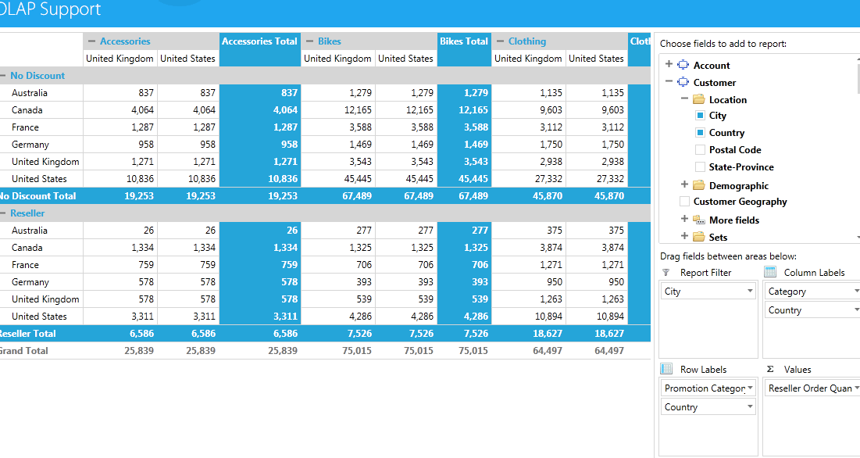Check the Postal Code field checkbox

point(700,149)
